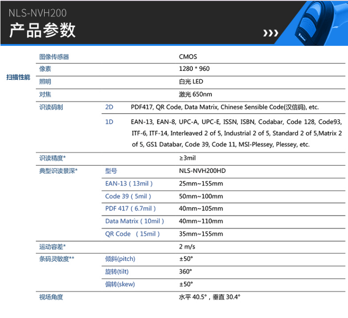Select the 条码灵敏度** row label

tap(57, 259)
